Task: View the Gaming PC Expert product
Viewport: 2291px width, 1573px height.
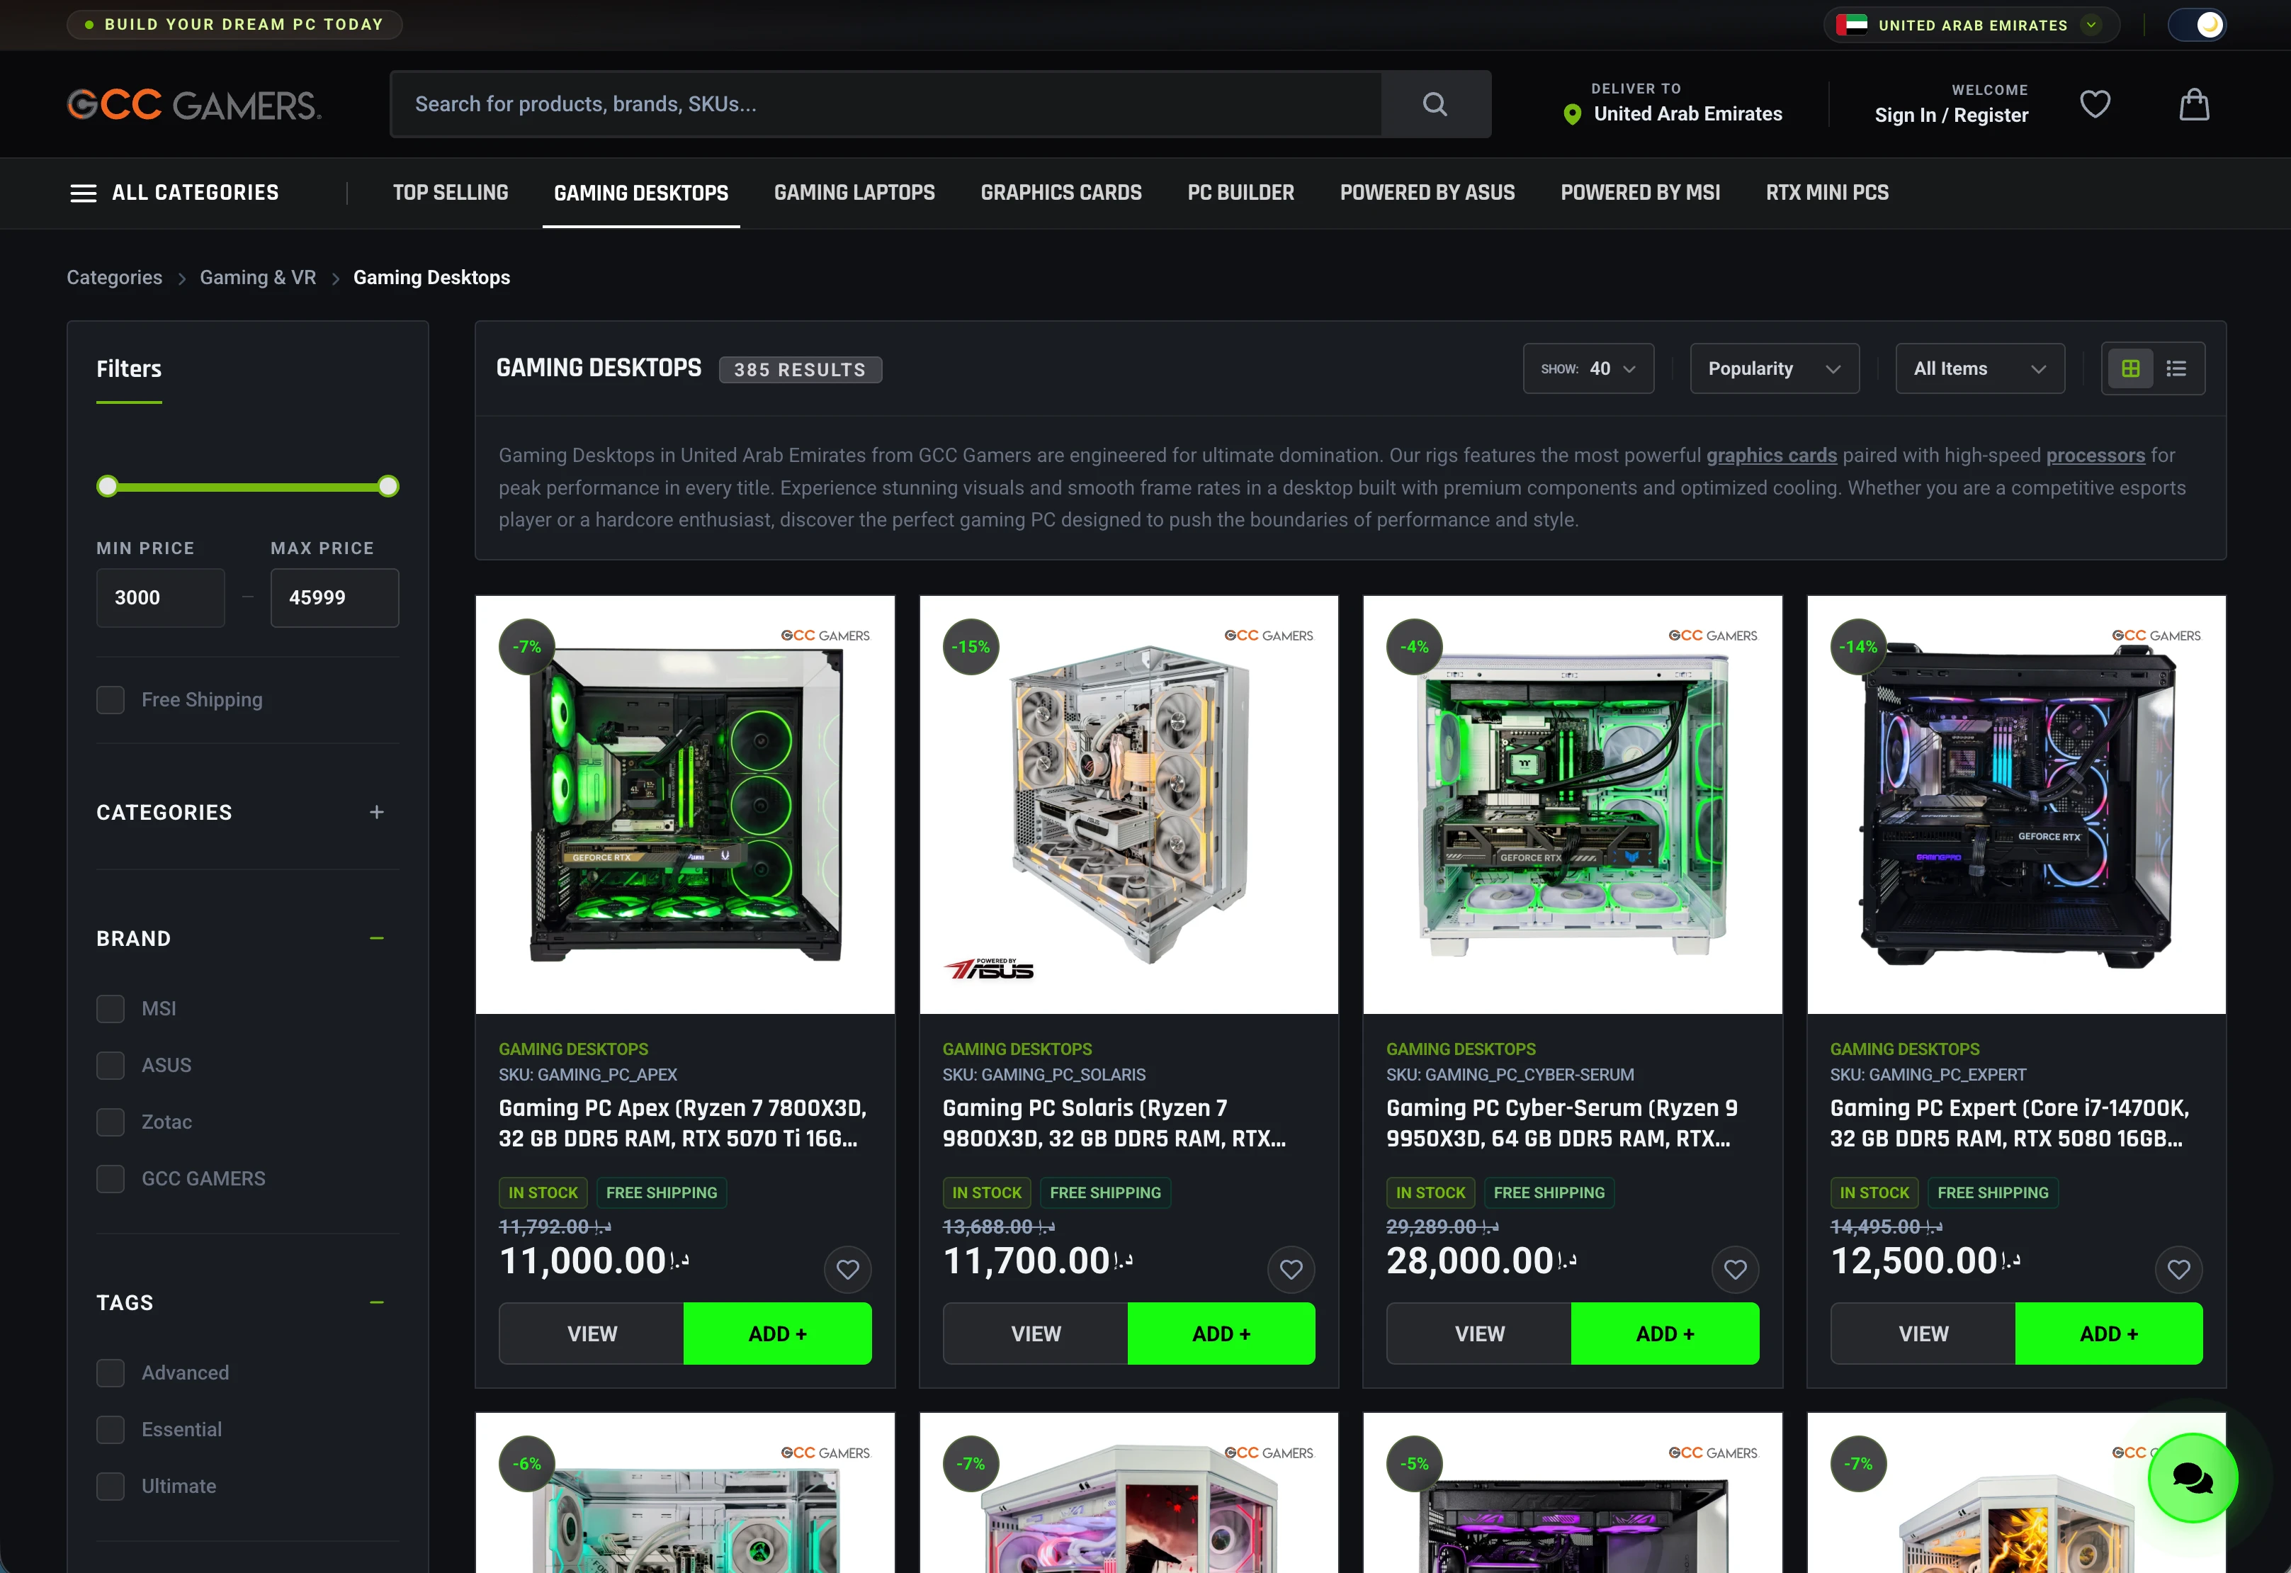Action: (x=1923, y=1334)
